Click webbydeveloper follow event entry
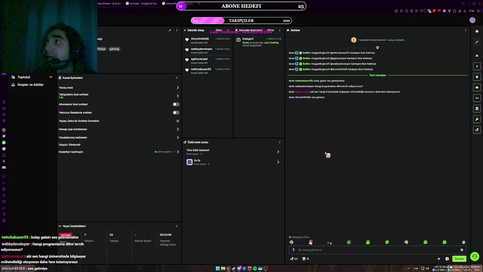This screenshot has width=483, height=272. point(207,51)
